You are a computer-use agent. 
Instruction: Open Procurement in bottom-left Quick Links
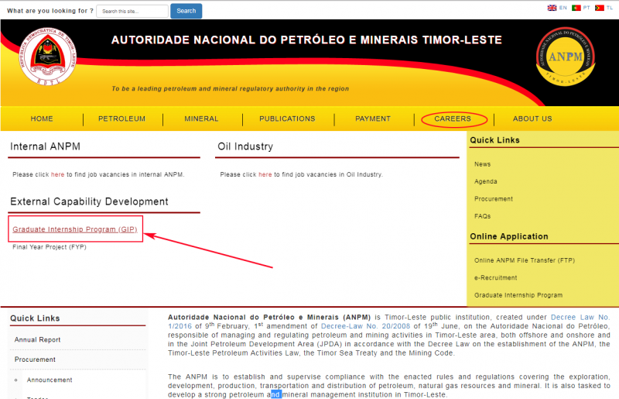point(35,359)
